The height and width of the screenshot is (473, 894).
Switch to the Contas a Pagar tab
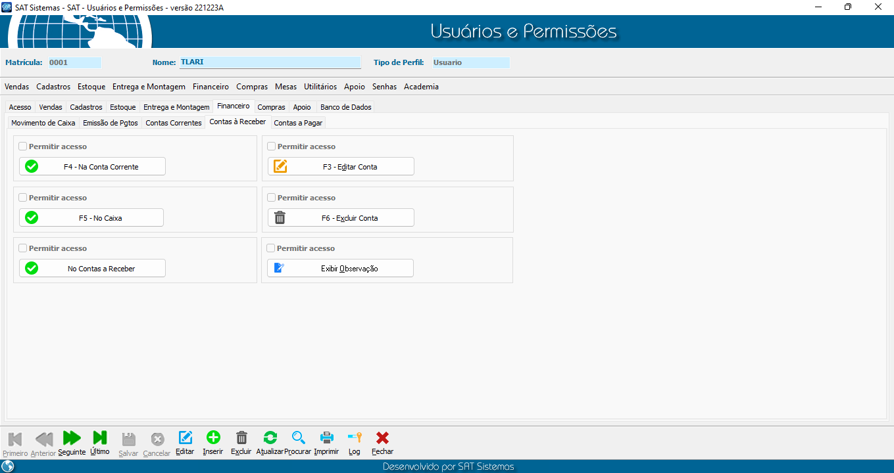[x=298, y=123]
